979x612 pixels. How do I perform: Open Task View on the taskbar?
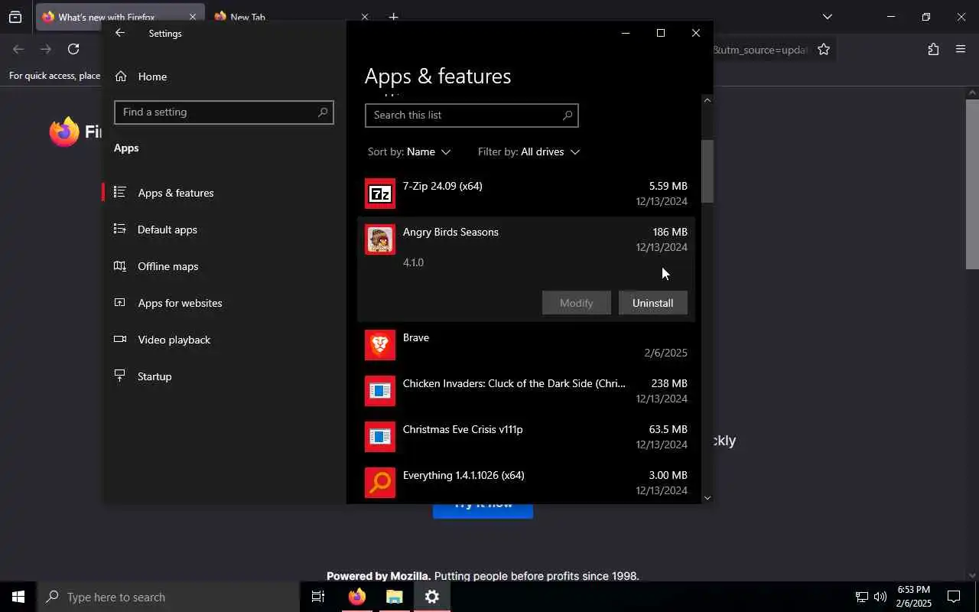click(x=318, y=597)
